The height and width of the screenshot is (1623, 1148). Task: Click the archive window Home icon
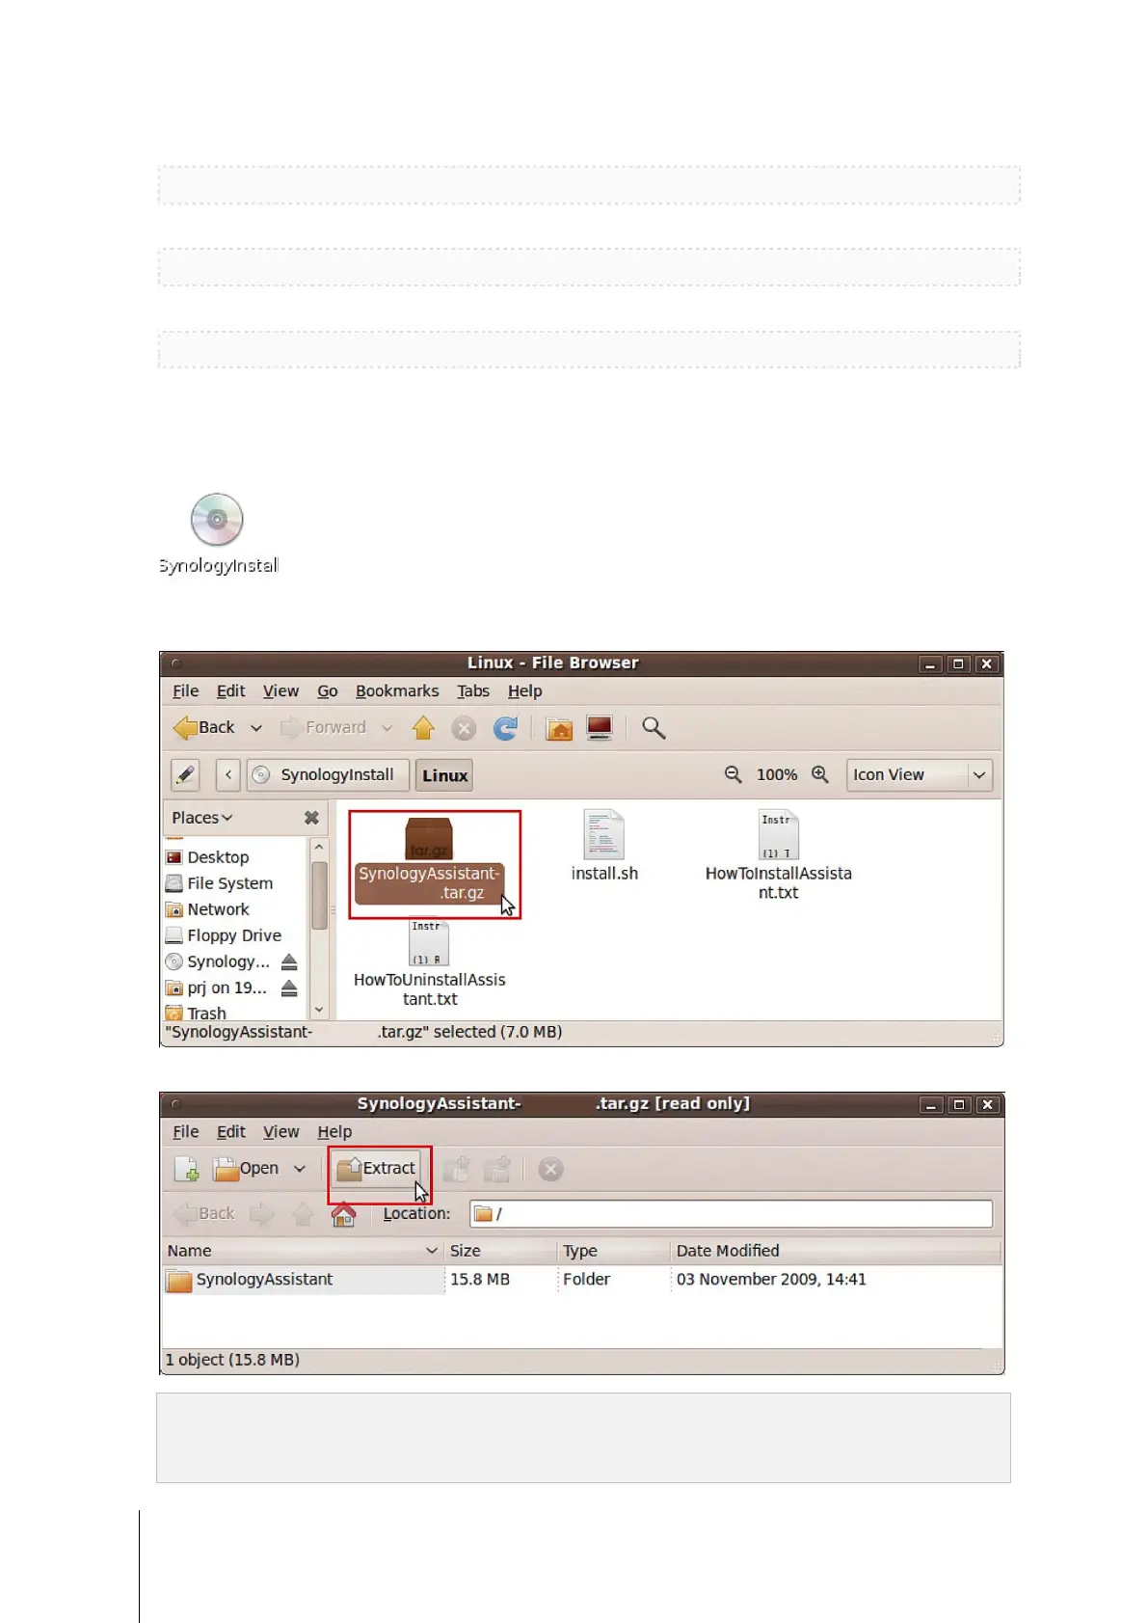pos(344,1215)
